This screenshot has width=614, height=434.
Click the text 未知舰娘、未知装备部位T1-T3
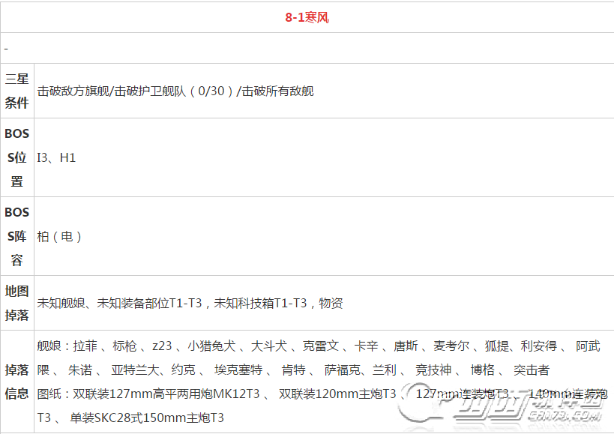click(119, 304)
